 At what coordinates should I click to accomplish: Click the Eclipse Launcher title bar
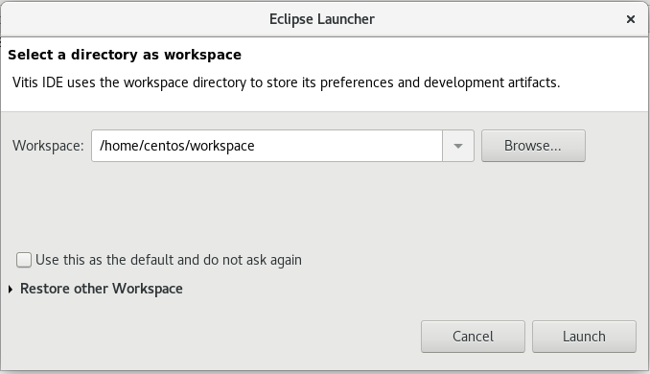click(322, 19)
